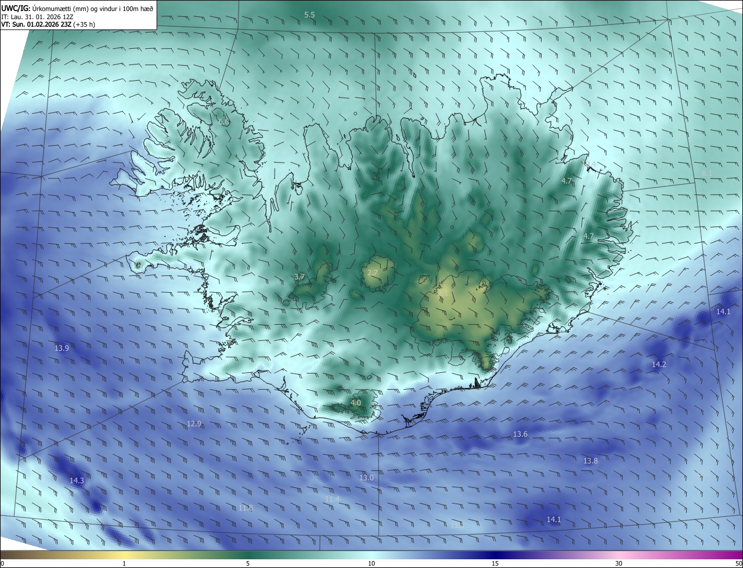Click the 3.7 value in west Iceland
The width and height of the screenshot is (743, 568).
[300, 277]
